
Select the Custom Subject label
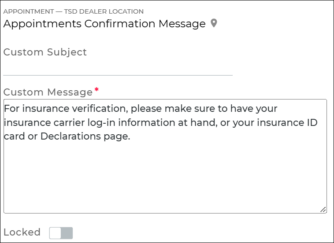pyautogui.click(x=45, y=52)
